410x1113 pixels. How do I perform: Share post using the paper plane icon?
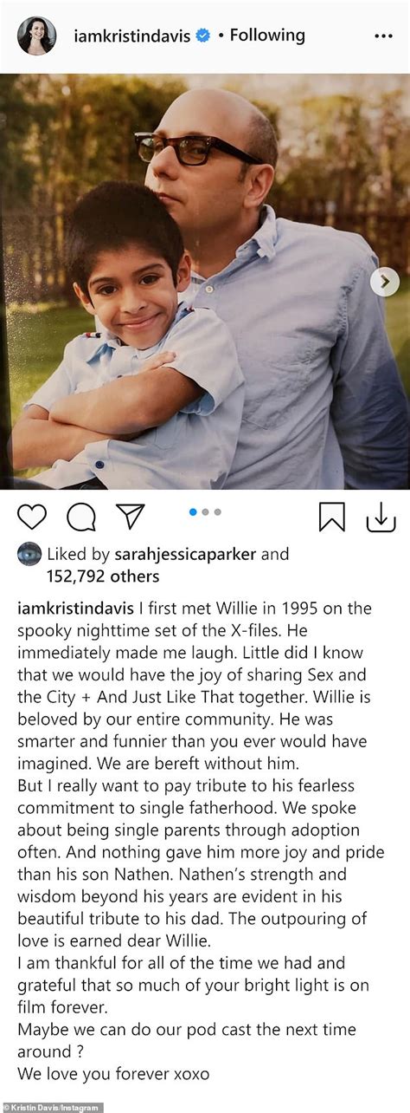coord(131,517)
